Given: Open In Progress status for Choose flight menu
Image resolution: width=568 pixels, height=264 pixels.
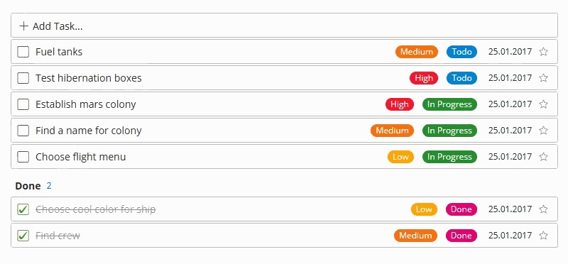Looking at the screenshot, I should (449, 157).
